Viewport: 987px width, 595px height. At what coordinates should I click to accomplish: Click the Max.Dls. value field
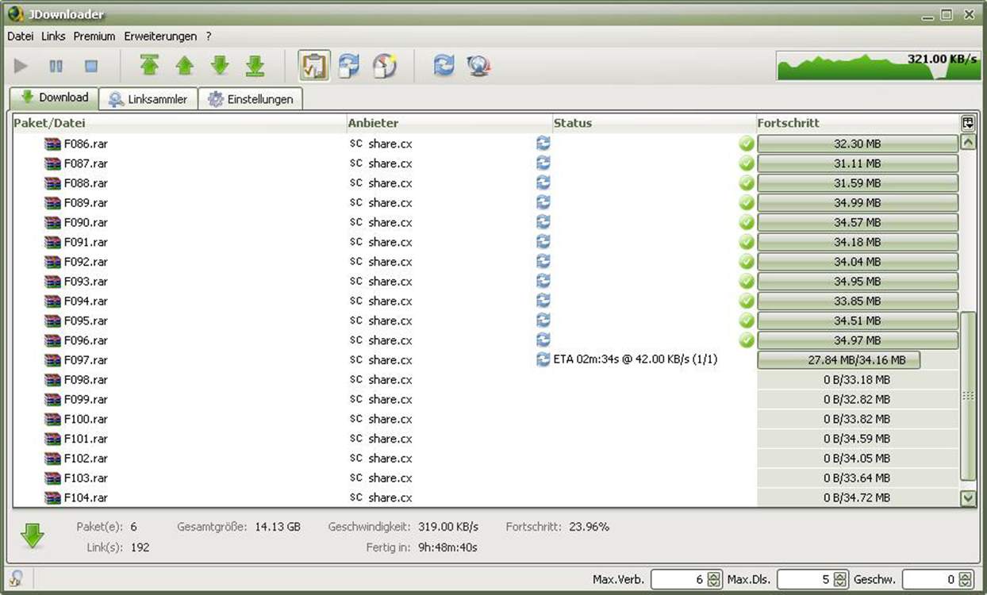pyautogui.click(x=805, y=580)
